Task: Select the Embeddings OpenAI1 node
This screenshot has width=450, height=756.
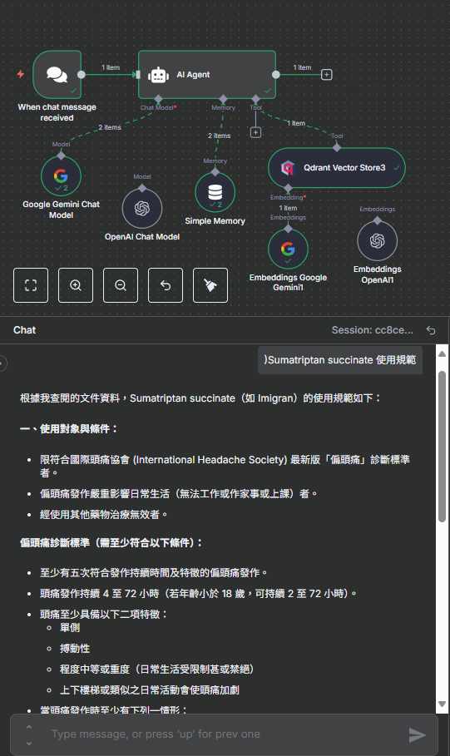Action: click(x=377, y=240)
